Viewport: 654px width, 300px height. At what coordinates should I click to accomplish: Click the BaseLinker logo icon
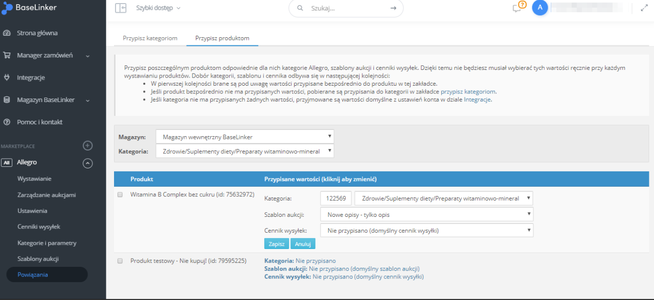pos(7,8)
